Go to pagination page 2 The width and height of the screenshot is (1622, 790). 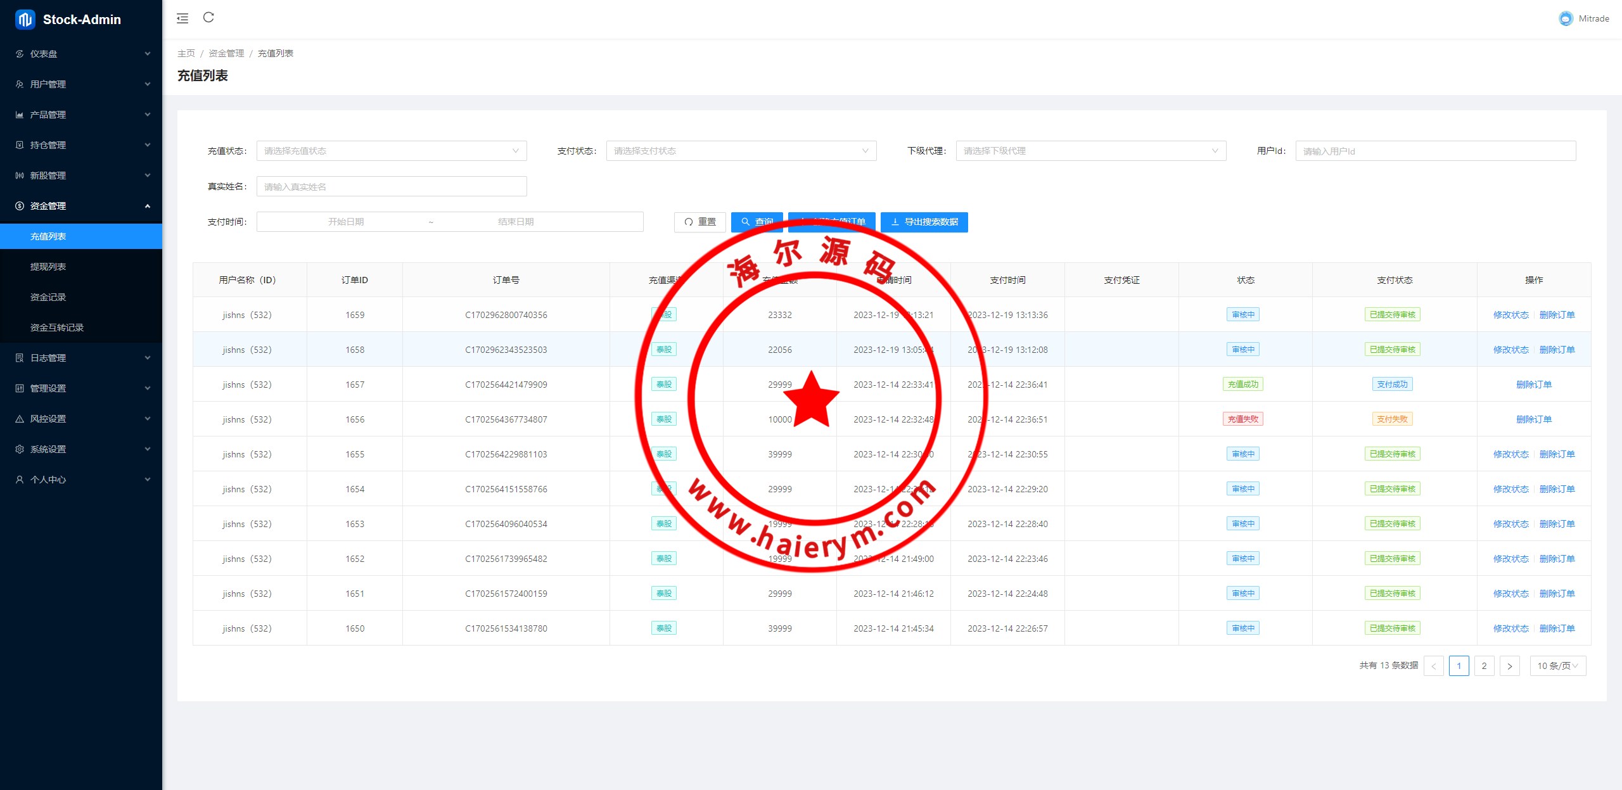(1484, 666)
